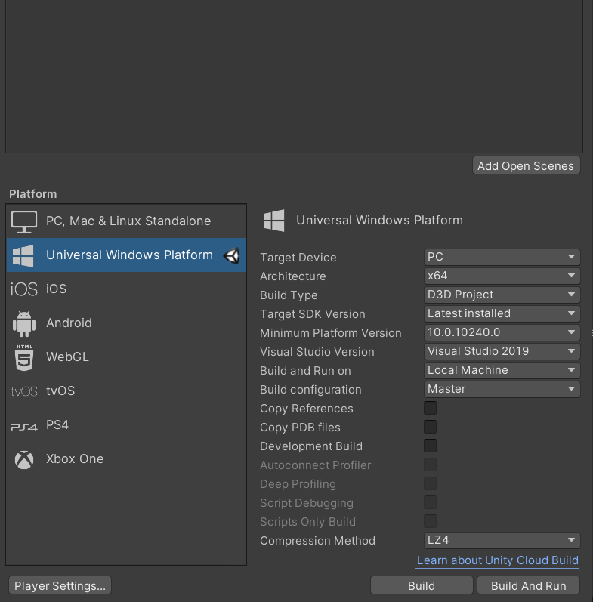
Task: Open the Build Type dropdown
Action: coord(502,295)
